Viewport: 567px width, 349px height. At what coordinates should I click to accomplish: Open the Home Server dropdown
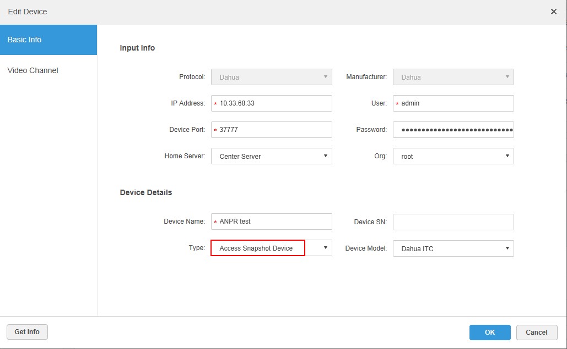coord(271,156)
